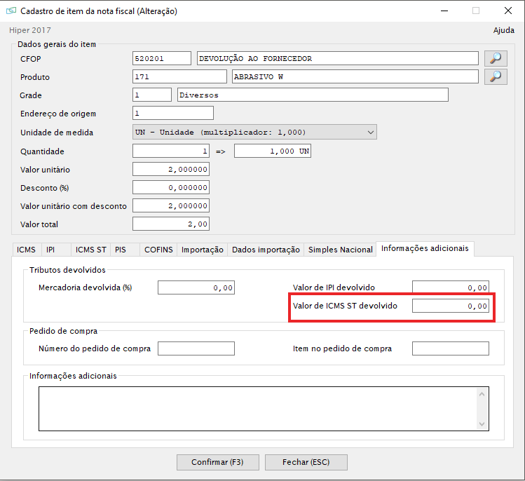Click the application icon in title bar

[11, 11]
